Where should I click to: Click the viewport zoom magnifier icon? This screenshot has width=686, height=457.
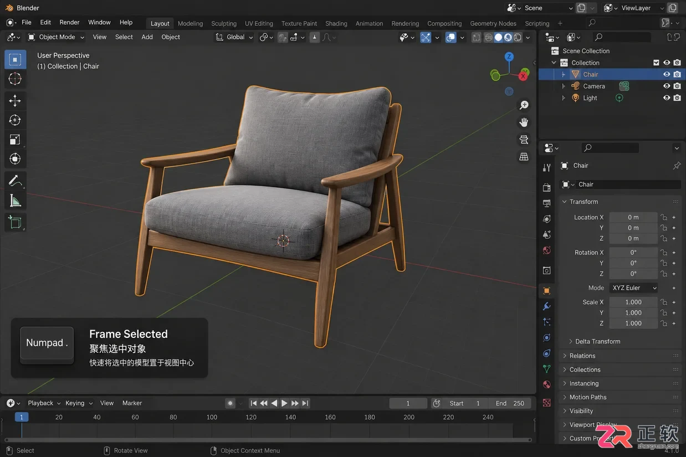[x=524, y=105]
